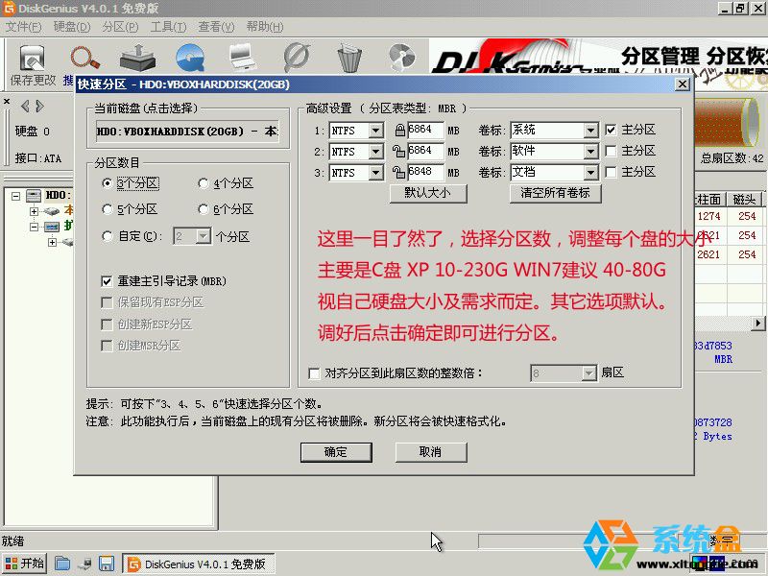
Task: Open the 帮助(H) menu
Action: tap(265, 27)
